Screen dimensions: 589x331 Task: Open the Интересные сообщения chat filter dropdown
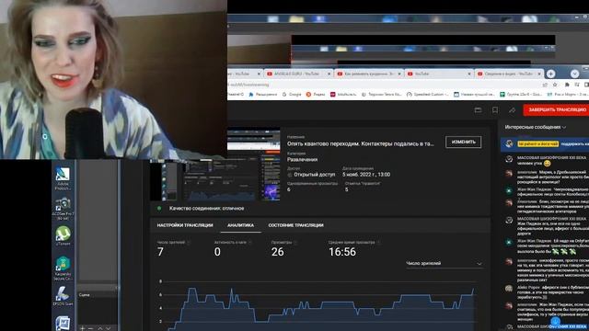point(536,127)
